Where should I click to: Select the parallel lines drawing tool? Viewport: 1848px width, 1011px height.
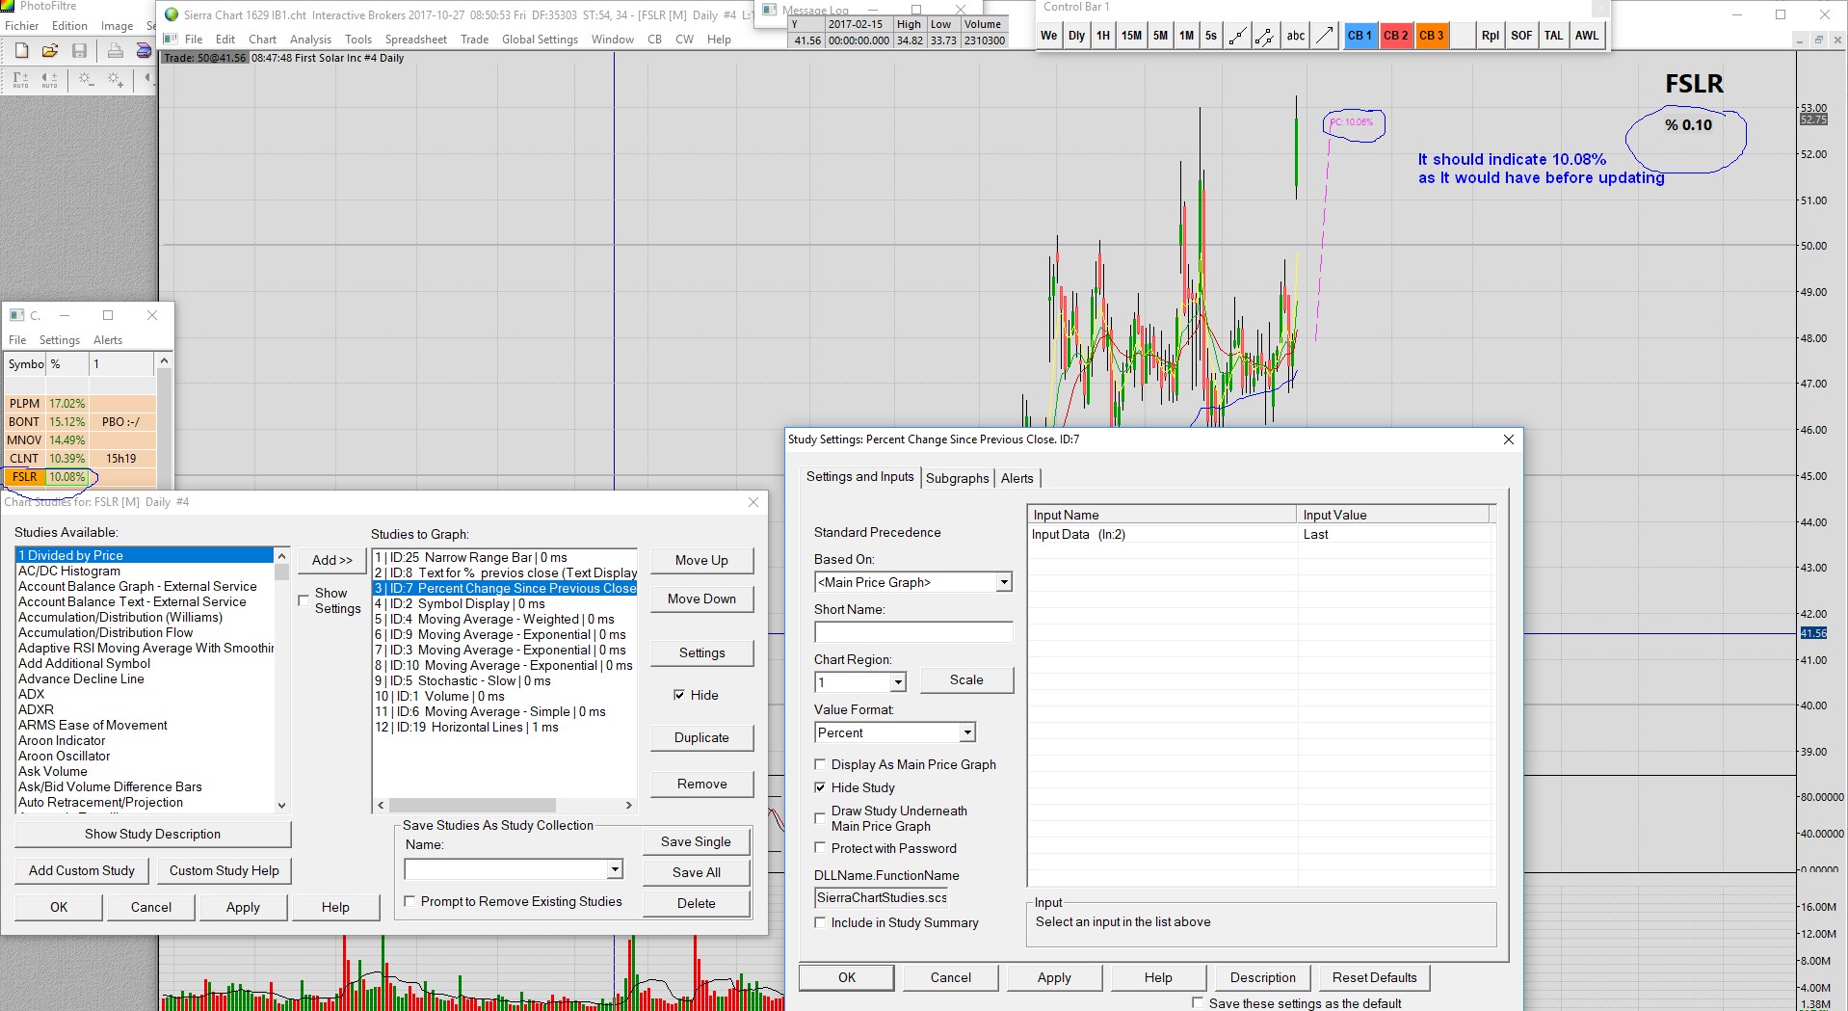[x=1265, y=36]
